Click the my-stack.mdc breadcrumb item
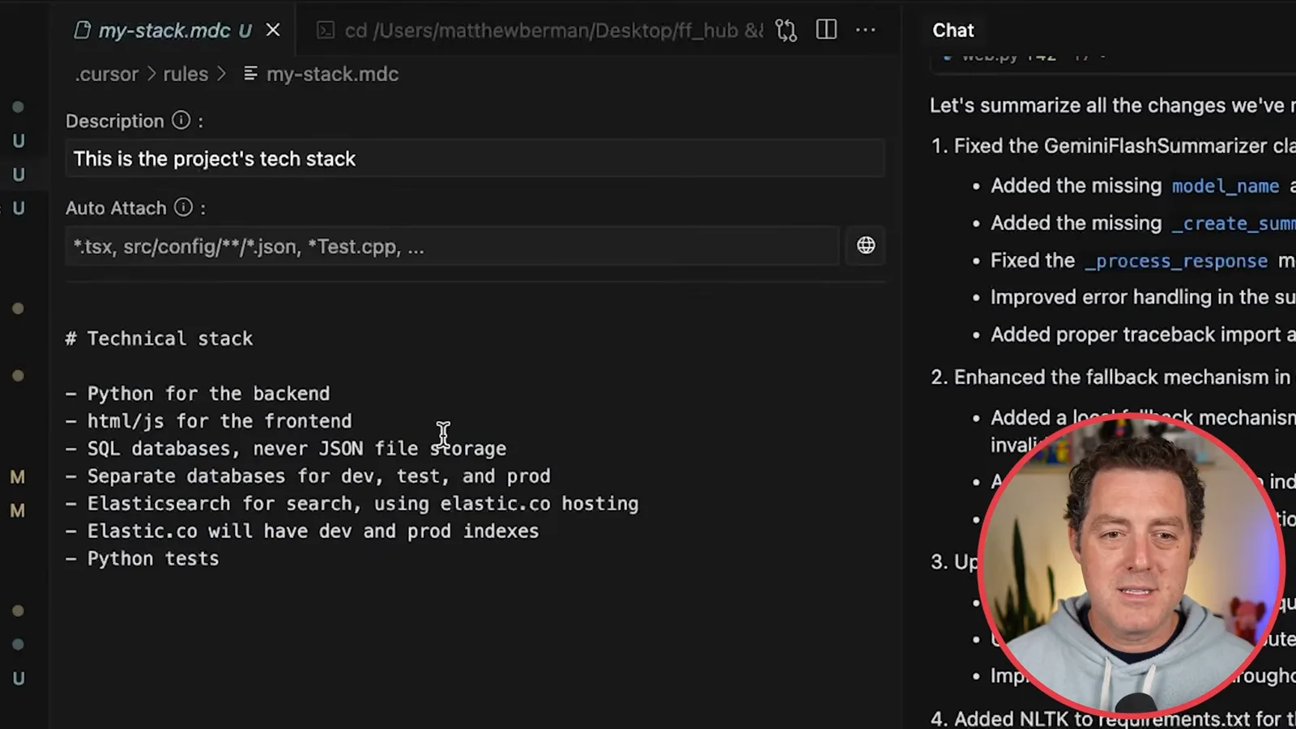1296x729 pixels. 321,74
